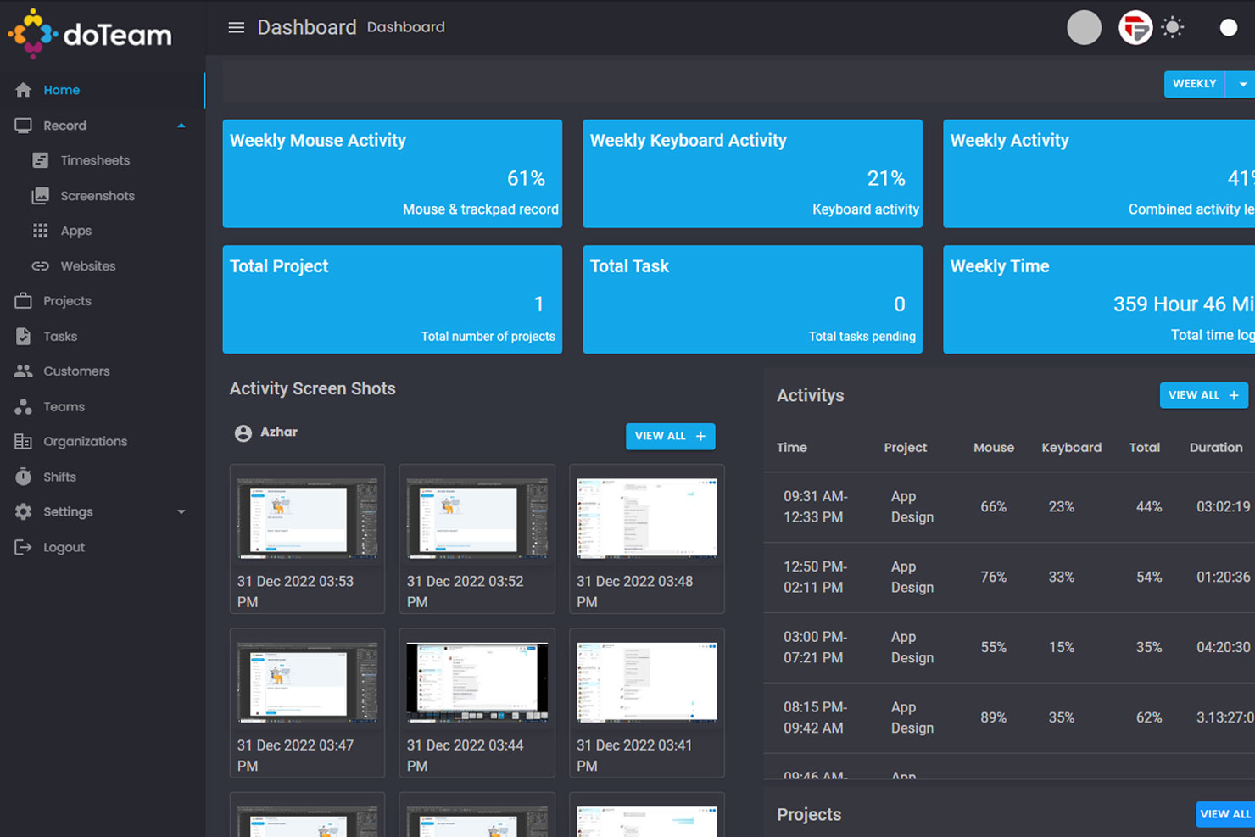Collapse the Record section in sidebar
Viewport: 1255px width, 837px height.
[181, 125]
